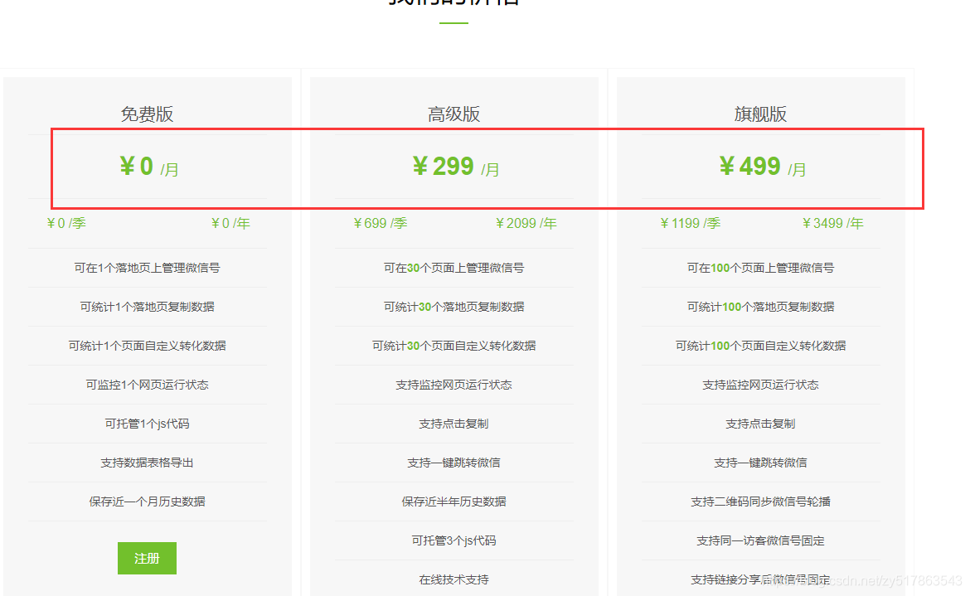The width and height of the screenshot is (970, 596).
Task: Click 可在100个页面上管理微信号 row
Action: pos(760,268)
